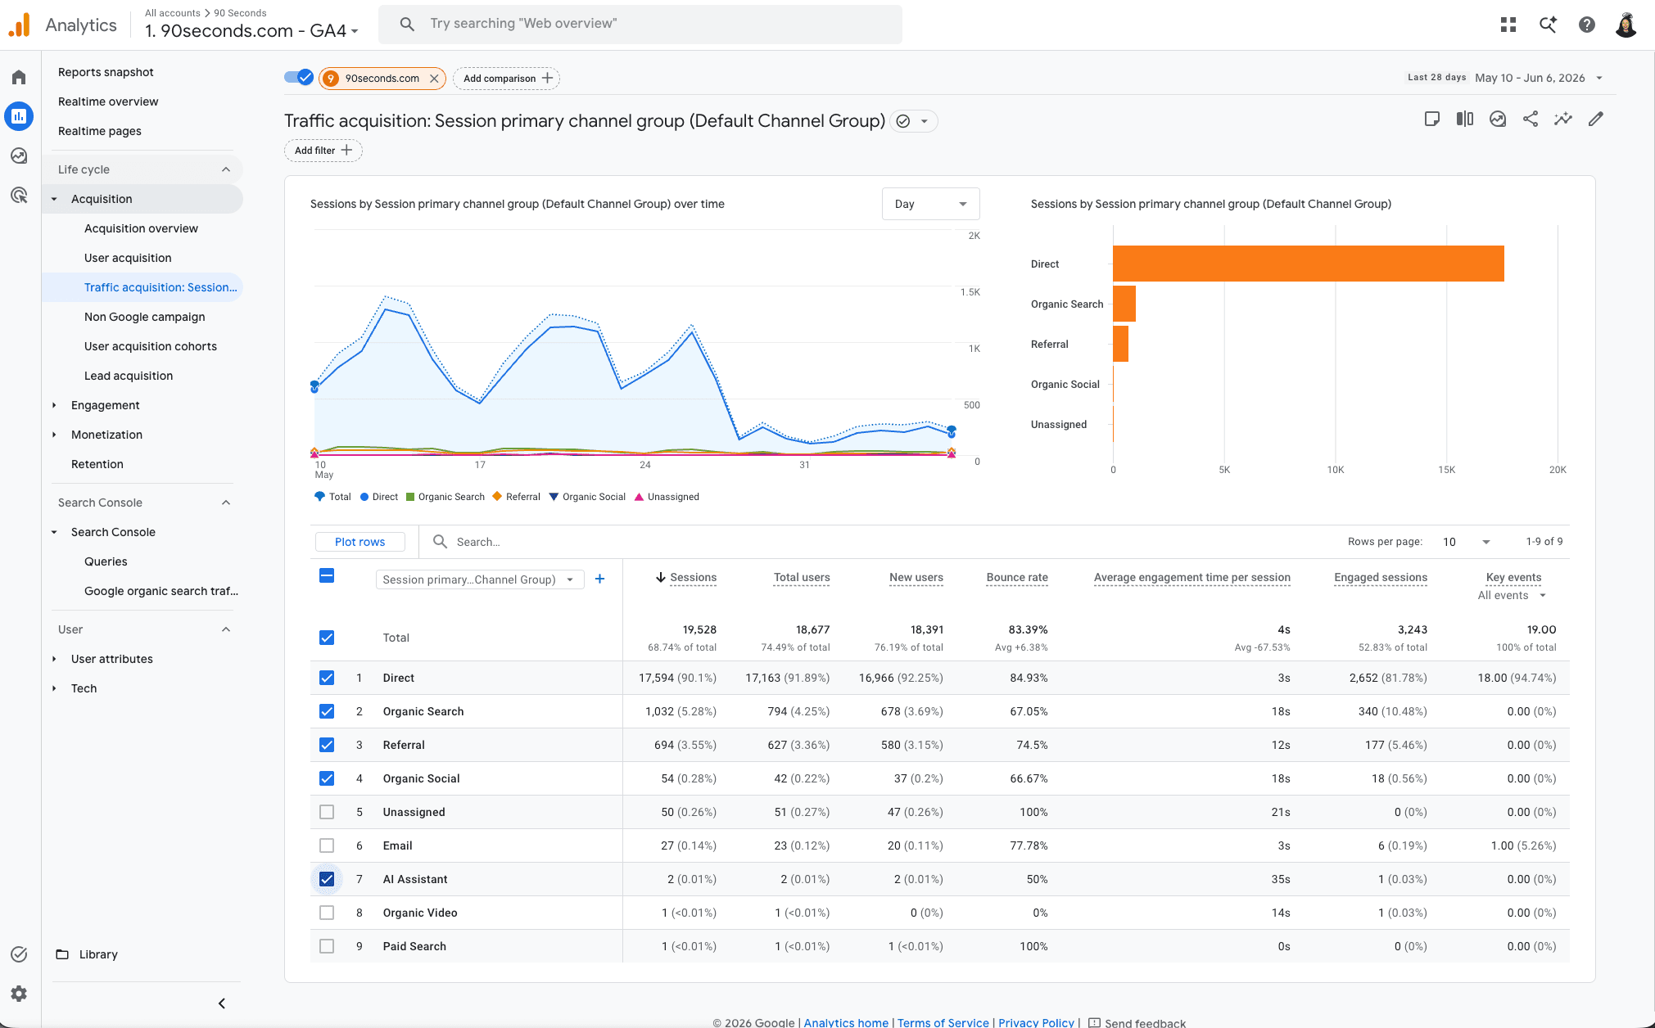Open the Session primary Channel Group dimension dropdown
The height and width of the screenshot is (1028, 1655).
479,579
